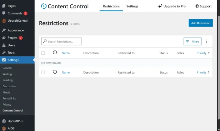
Task: Focus the Search Restrictions input field
Action: [x=62, y=41]
